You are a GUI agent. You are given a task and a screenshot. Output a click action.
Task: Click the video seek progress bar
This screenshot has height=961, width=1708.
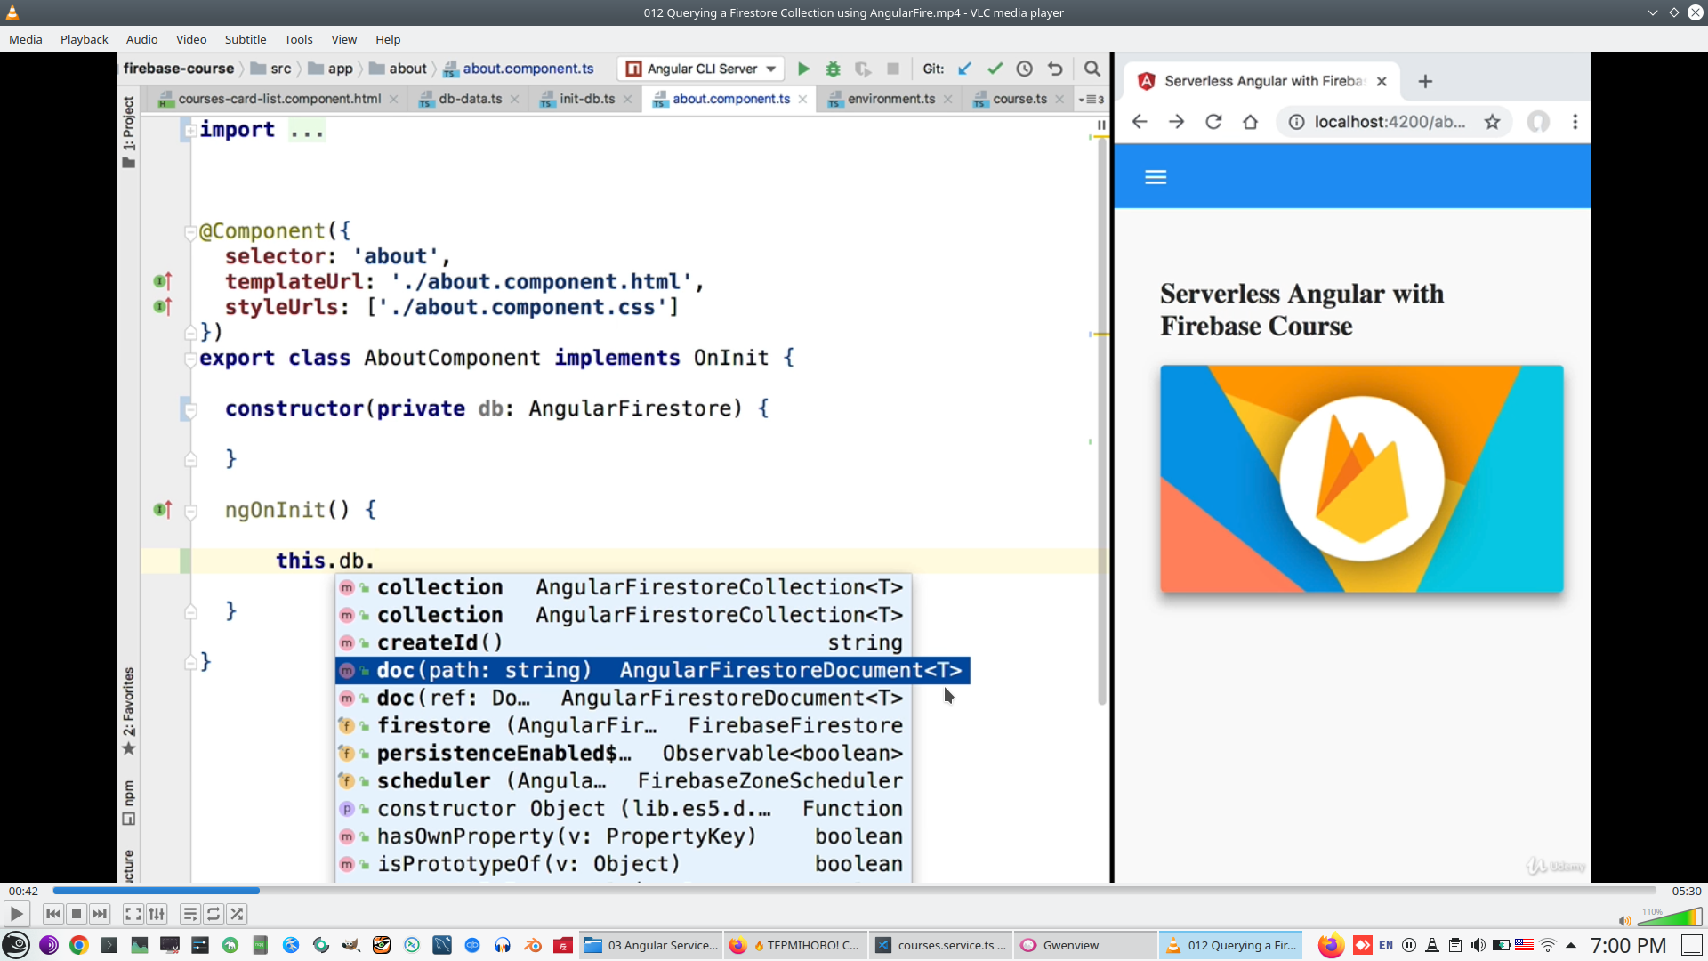coord(854,891)
